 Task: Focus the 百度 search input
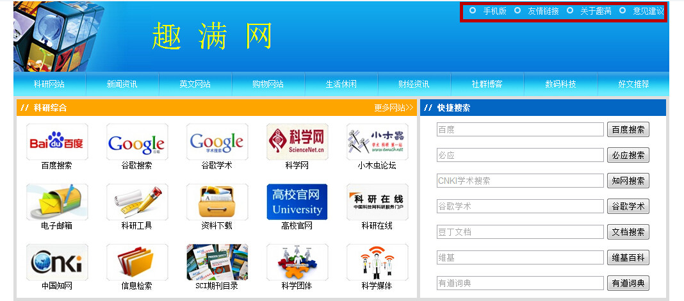(520, 129)
